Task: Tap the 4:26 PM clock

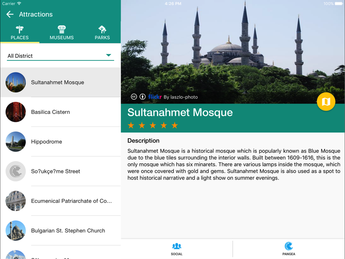Action: coord(173,3)
